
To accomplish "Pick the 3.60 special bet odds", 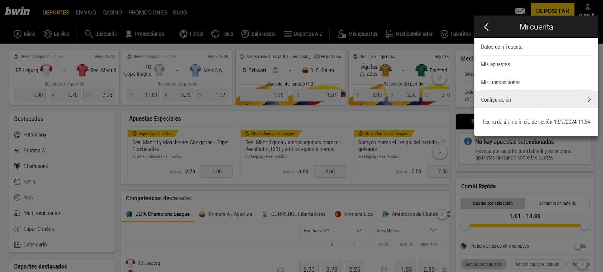I will (330, 171).
